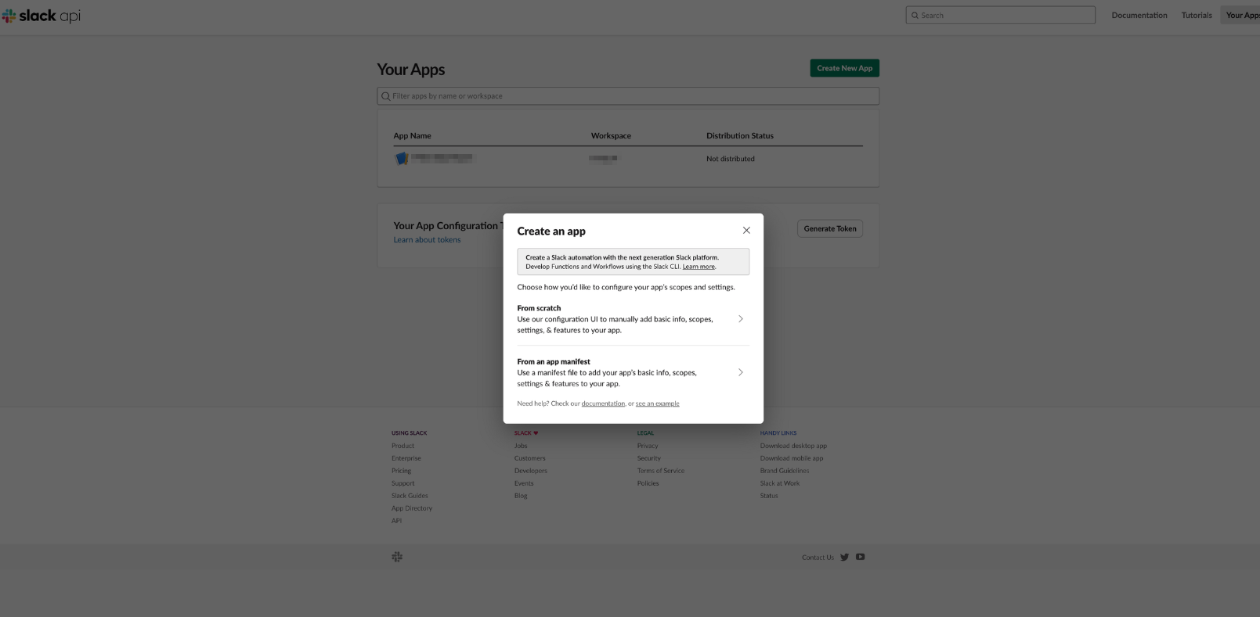This screenshot has width=1260, height=617.
Task: Select the From scratch option title
Action: [539, 308]
